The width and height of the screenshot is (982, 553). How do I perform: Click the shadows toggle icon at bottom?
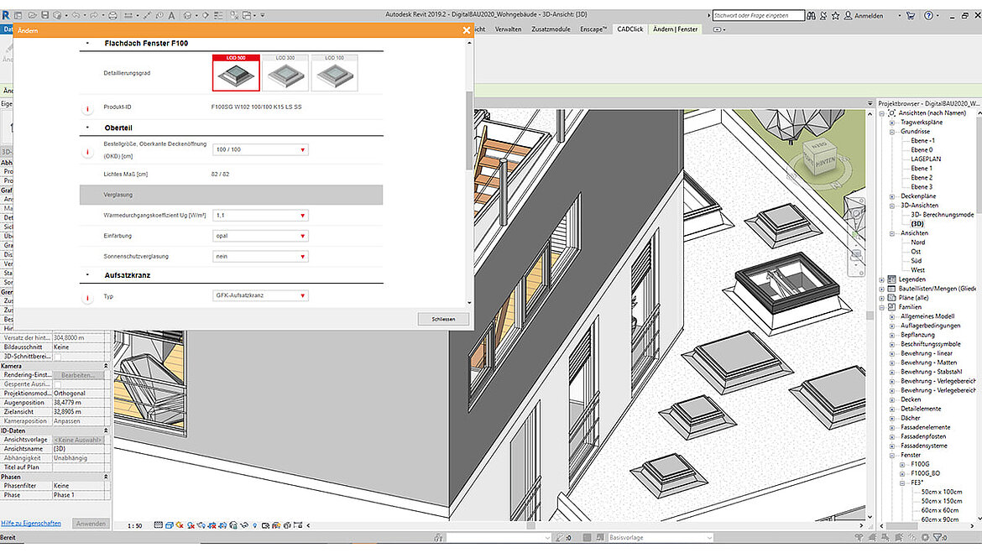(x=191, y=524)
